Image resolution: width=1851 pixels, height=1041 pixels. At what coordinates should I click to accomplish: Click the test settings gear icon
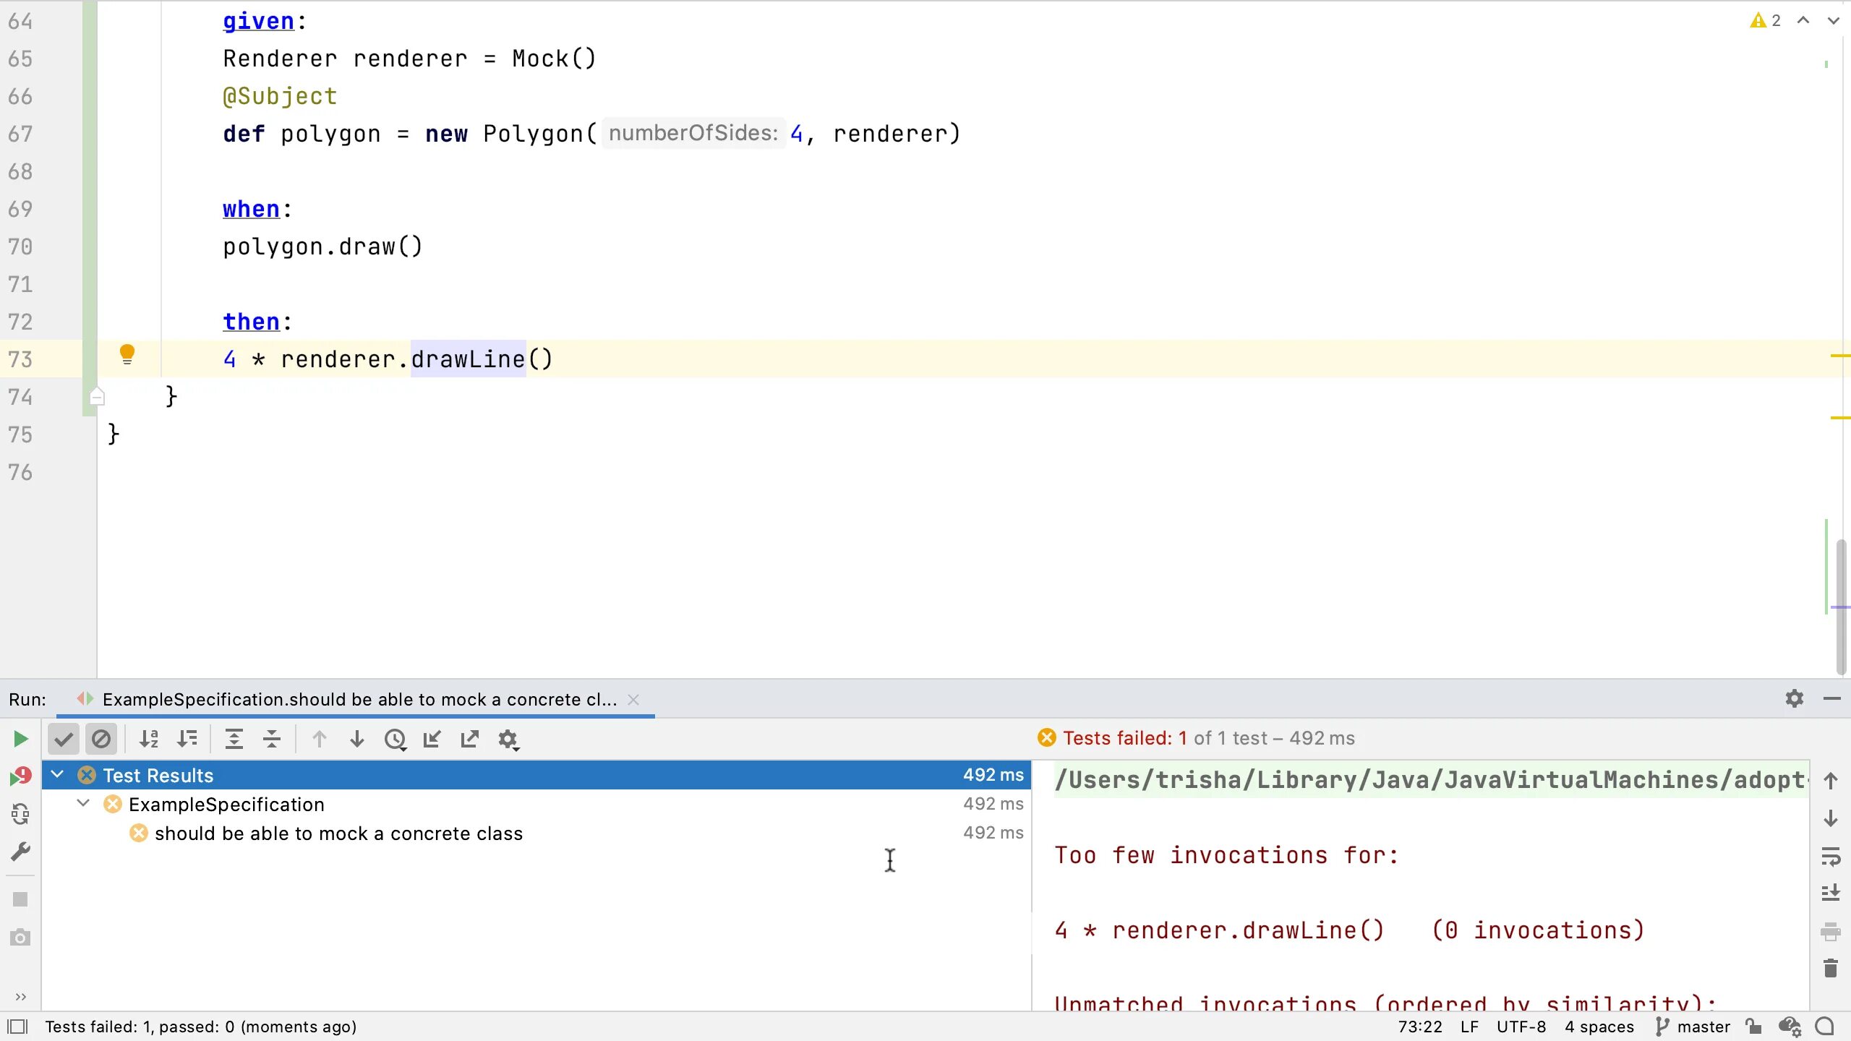coord(508,739)
